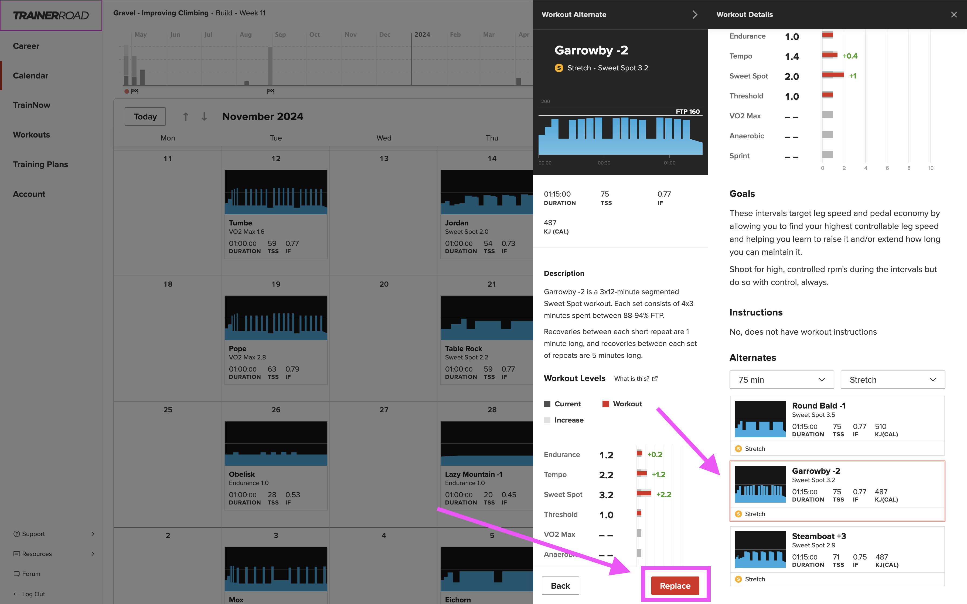
Task: Close the Workout Details panel
Action: coord(954,14)
